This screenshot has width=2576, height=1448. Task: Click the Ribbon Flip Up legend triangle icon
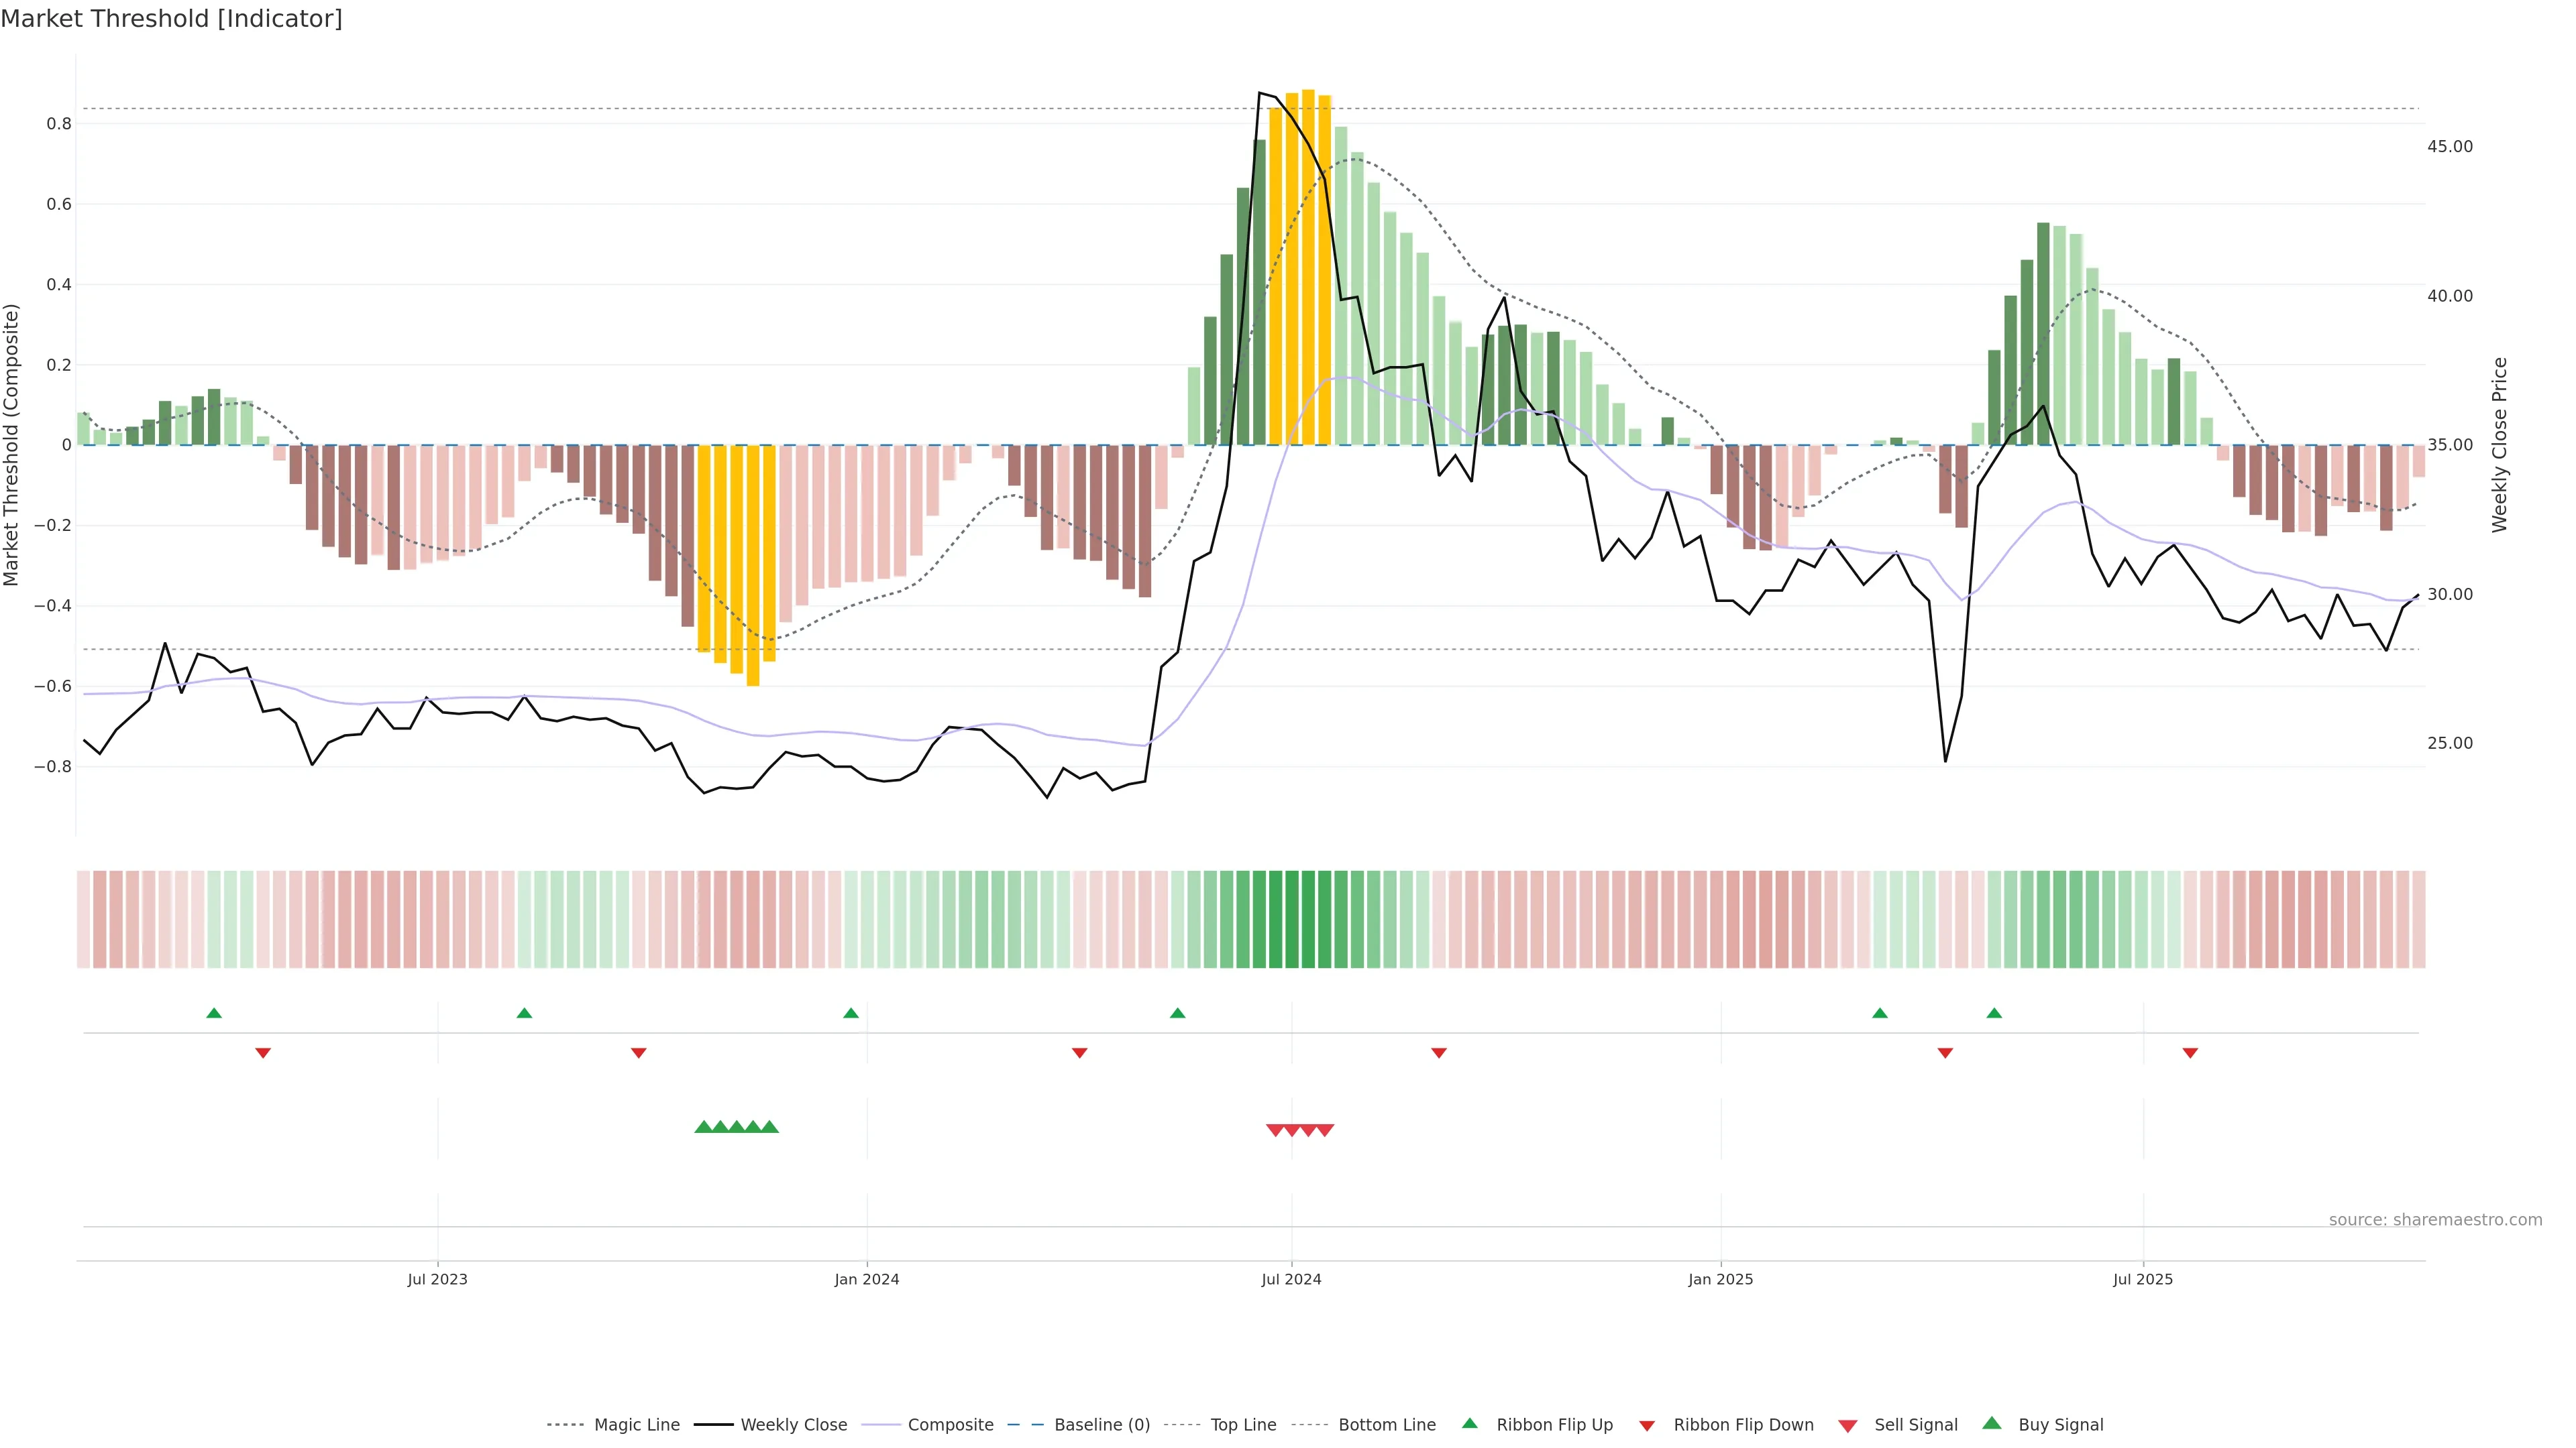coord(1469,1423)
